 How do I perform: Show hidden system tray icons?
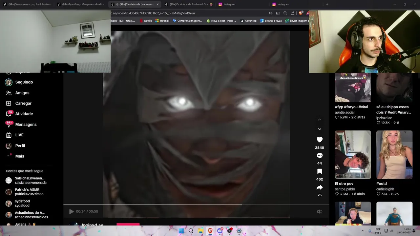point(363,231)
